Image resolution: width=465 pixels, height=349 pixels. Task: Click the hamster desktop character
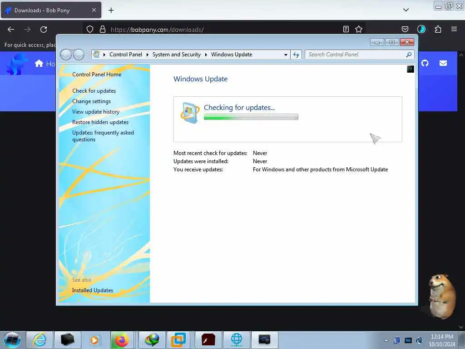click(442, 296)
